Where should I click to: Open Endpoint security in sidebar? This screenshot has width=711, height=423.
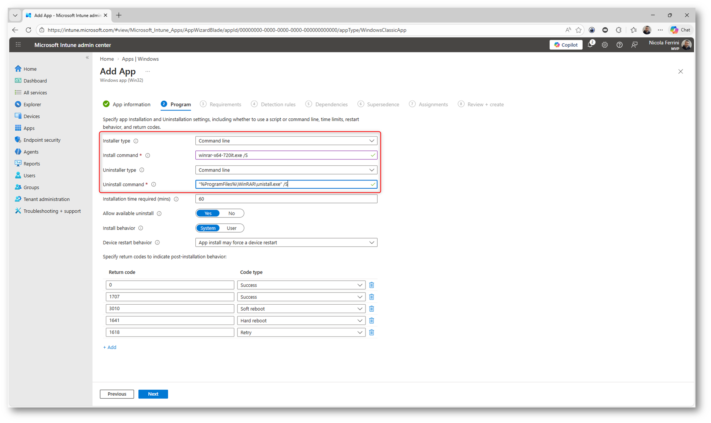(x=42, y=140)
